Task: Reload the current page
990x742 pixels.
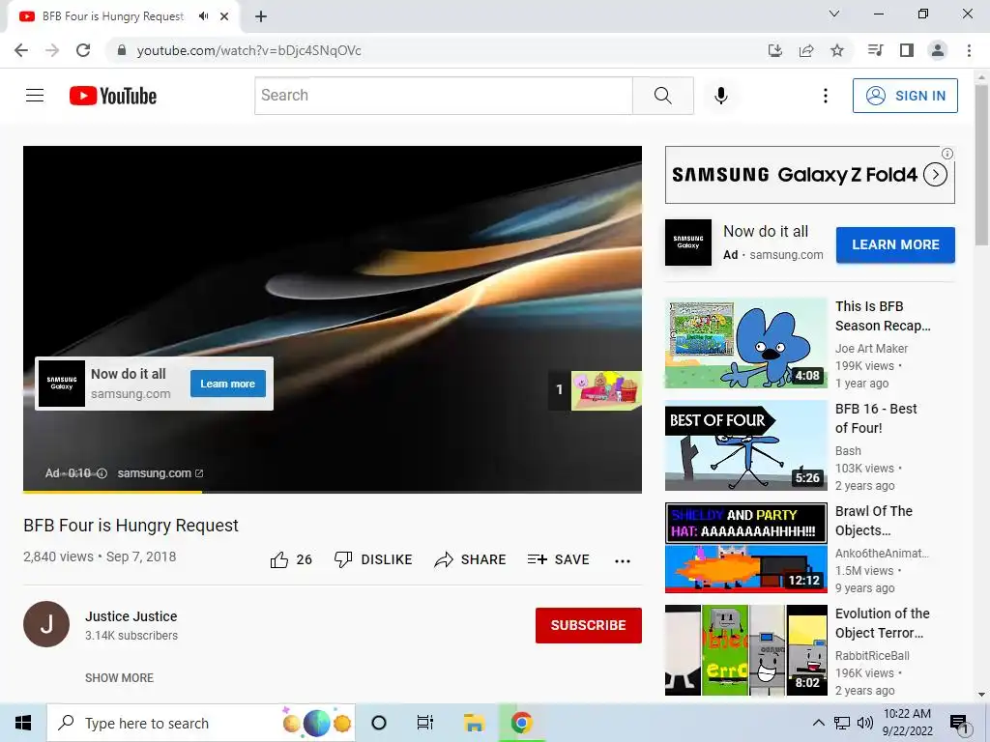Action: (83, 50)
